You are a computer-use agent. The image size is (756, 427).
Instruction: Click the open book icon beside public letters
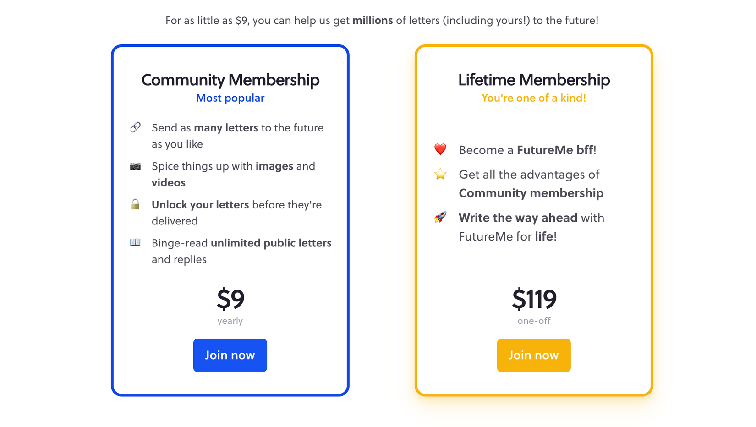[x=135, y=242]
